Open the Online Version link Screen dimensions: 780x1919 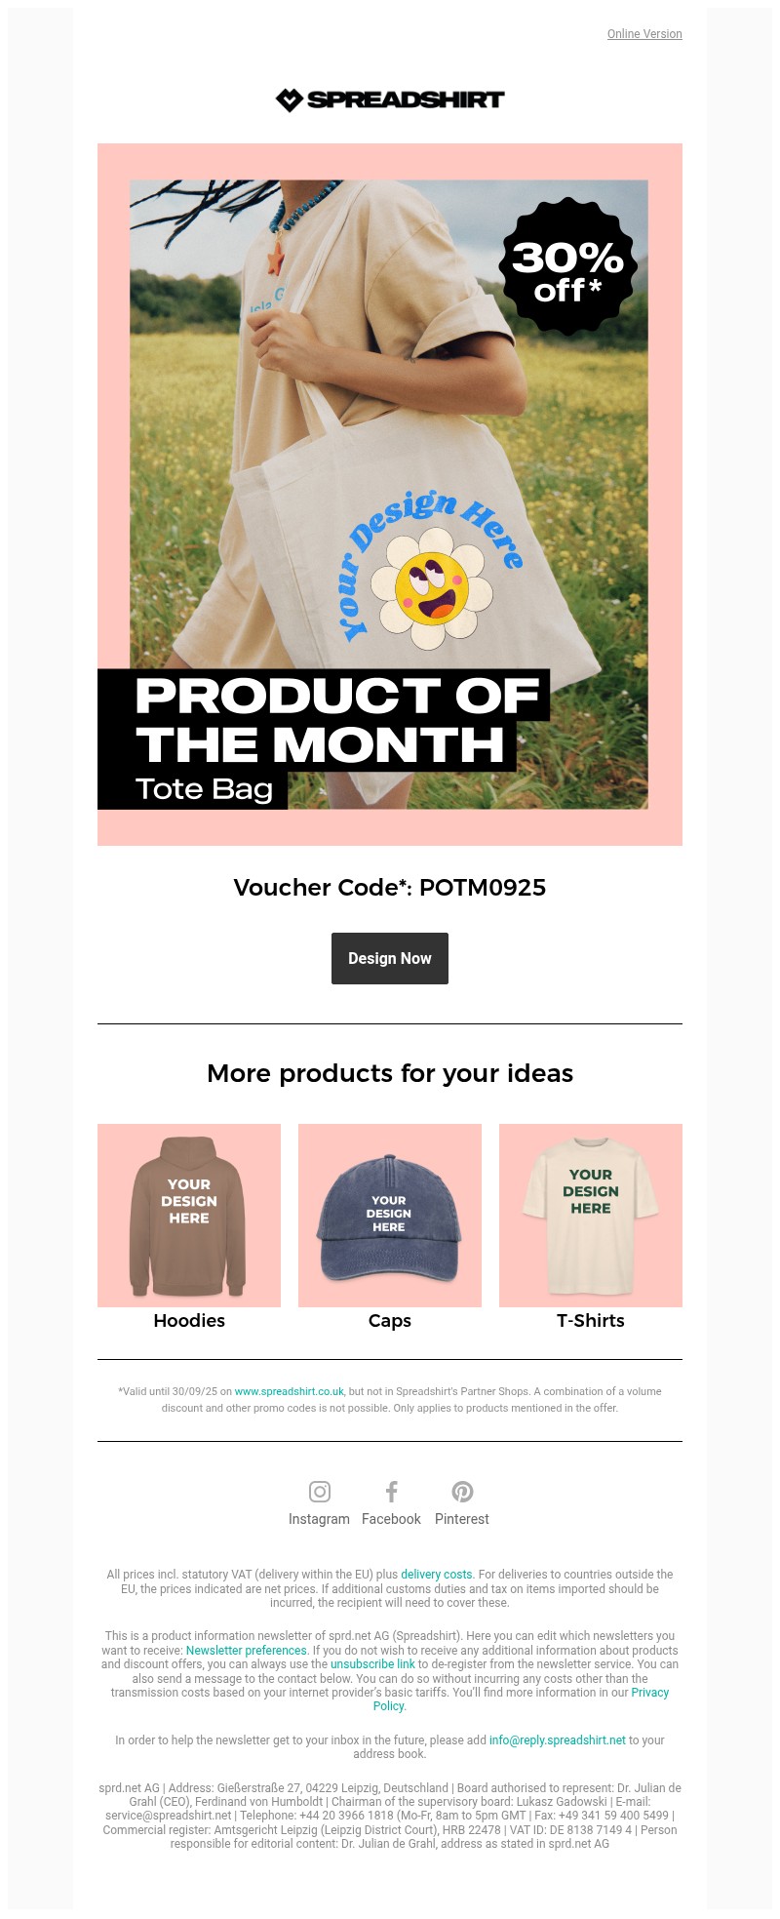coord(644,34)
